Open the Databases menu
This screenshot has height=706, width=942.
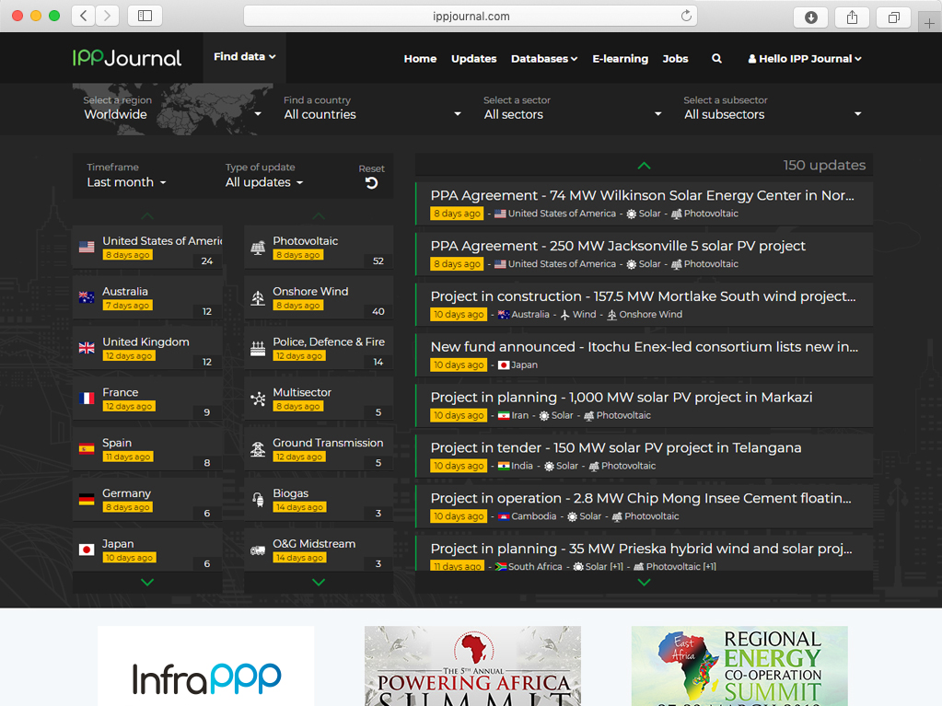tap(544, 59)
